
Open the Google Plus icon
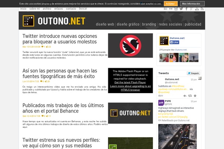click(192, 9)
